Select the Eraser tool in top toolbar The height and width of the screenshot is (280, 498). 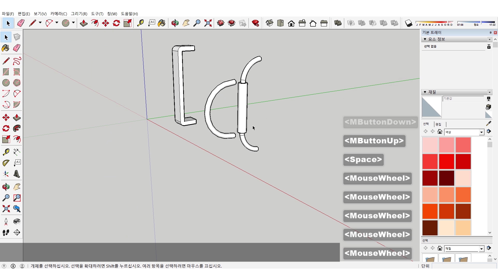point(21,23)
